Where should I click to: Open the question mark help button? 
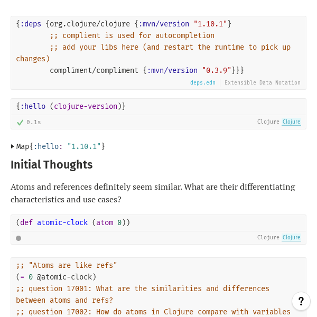[301, 301]
